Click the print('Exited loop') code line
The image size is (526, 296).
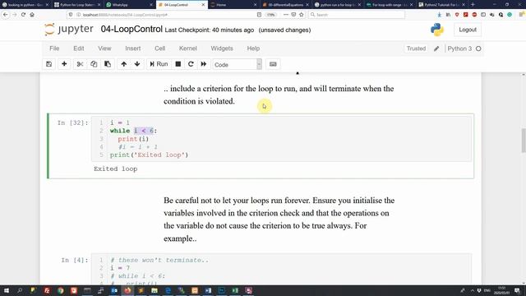[149, 155]
